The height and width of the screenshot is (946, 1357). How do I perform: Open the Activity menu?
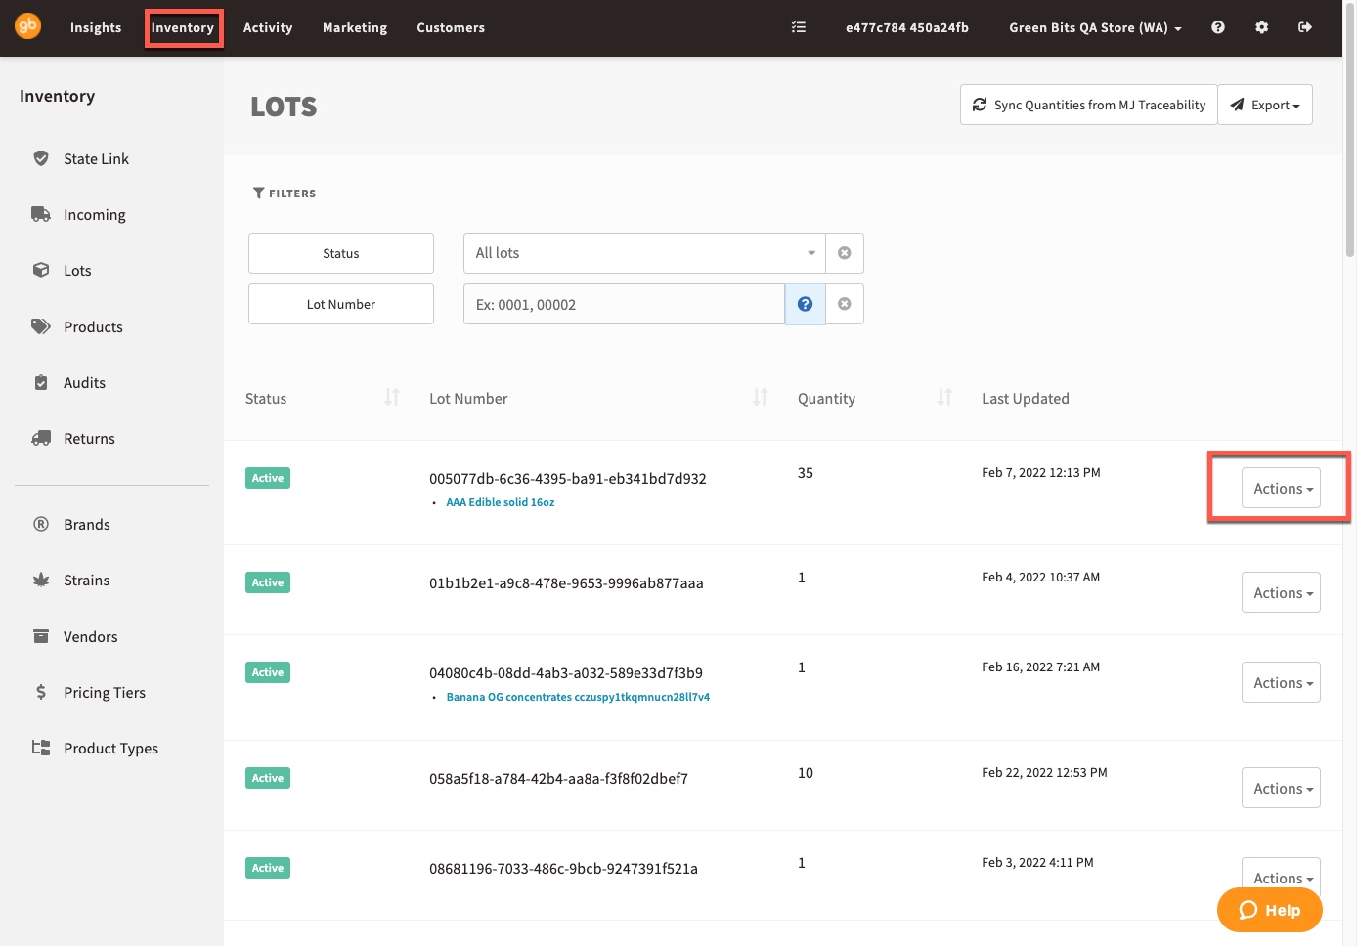pos(268,27)
